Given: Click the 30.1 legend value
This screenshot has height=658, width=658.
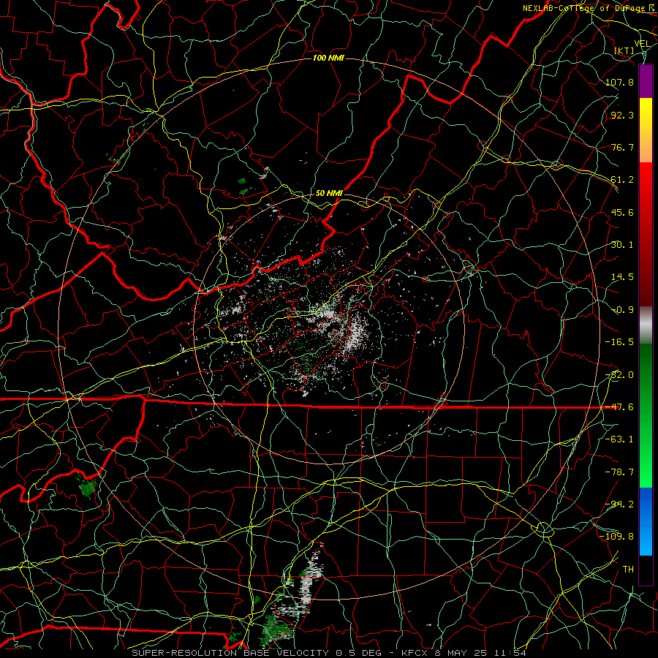Looking at the screenshot, I should tap(622, 245).
